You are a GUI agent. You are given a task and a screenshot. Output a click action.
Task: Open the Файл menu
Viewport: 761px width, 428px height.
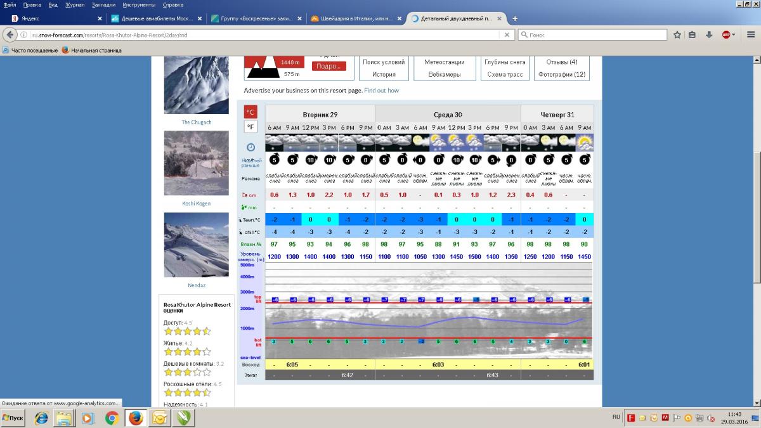10,4
